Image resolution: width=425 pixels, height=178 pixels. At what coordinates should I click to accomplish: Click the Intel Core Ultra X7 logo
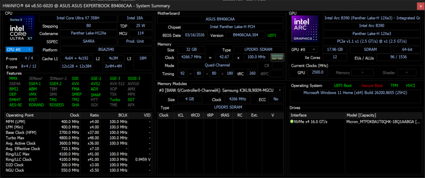click(22, 29)
